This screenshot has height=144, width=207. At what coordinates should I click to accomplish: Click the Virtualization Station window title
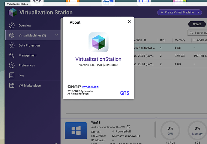click(17, 4)
